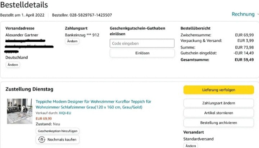Image resolution: width=259 pixels, height=148 pixels.
Task: Add gift option via Geschenkoption hinzufügen
Action: coord(58,131)
